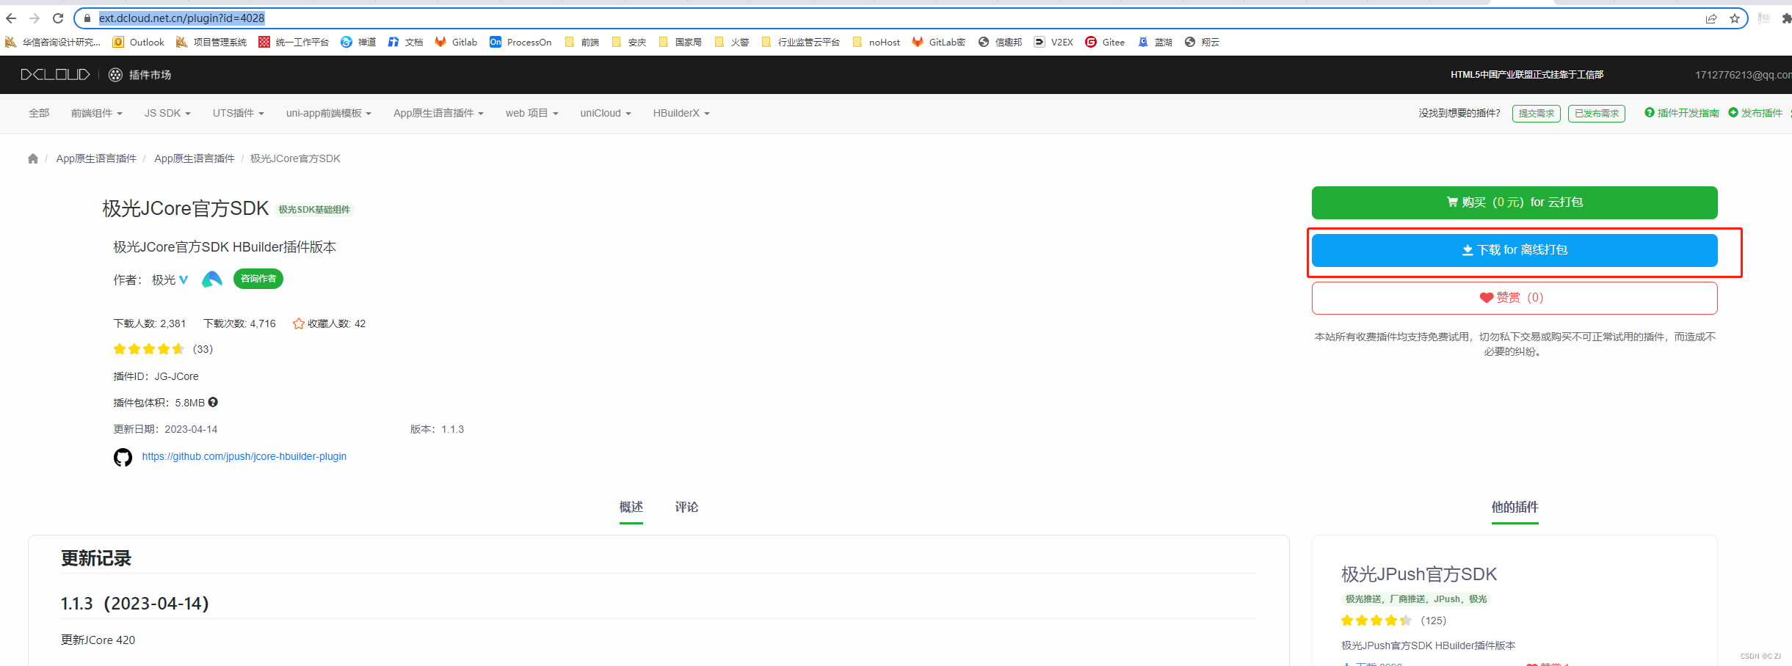Open the 极光JPush官方SDK plugin card title
The image size is (1792, 666).
(x=1419, y=574)
